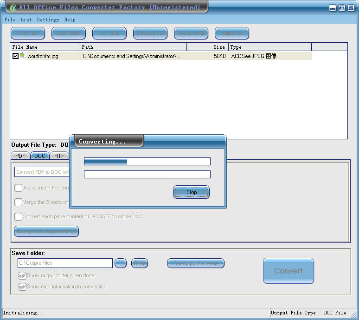Stop the conversion in Converting dialog
Screen dimensions: 359x320
click(192, 192)
